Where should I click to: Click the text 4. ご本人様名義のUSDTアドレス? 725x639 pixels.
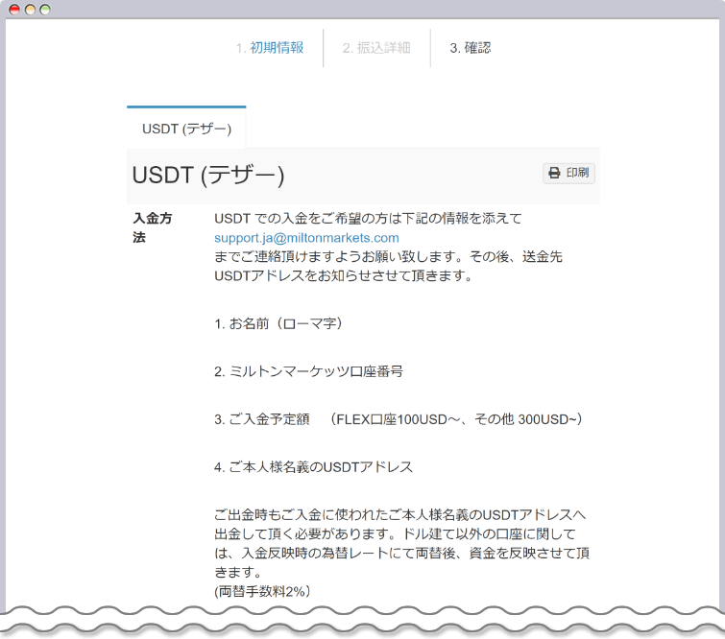(313, 467)
